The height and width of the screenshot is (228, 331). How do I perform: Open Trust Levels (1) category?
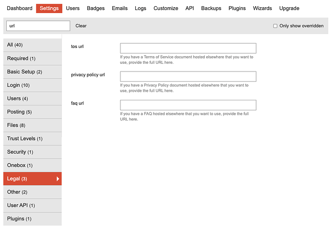click(33, 138)
